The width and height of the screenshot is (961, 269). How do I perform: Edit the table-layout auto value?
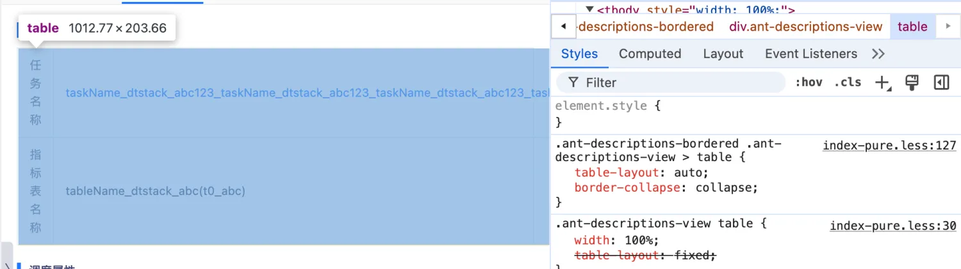pyautogui.click(x=689, y=173)
